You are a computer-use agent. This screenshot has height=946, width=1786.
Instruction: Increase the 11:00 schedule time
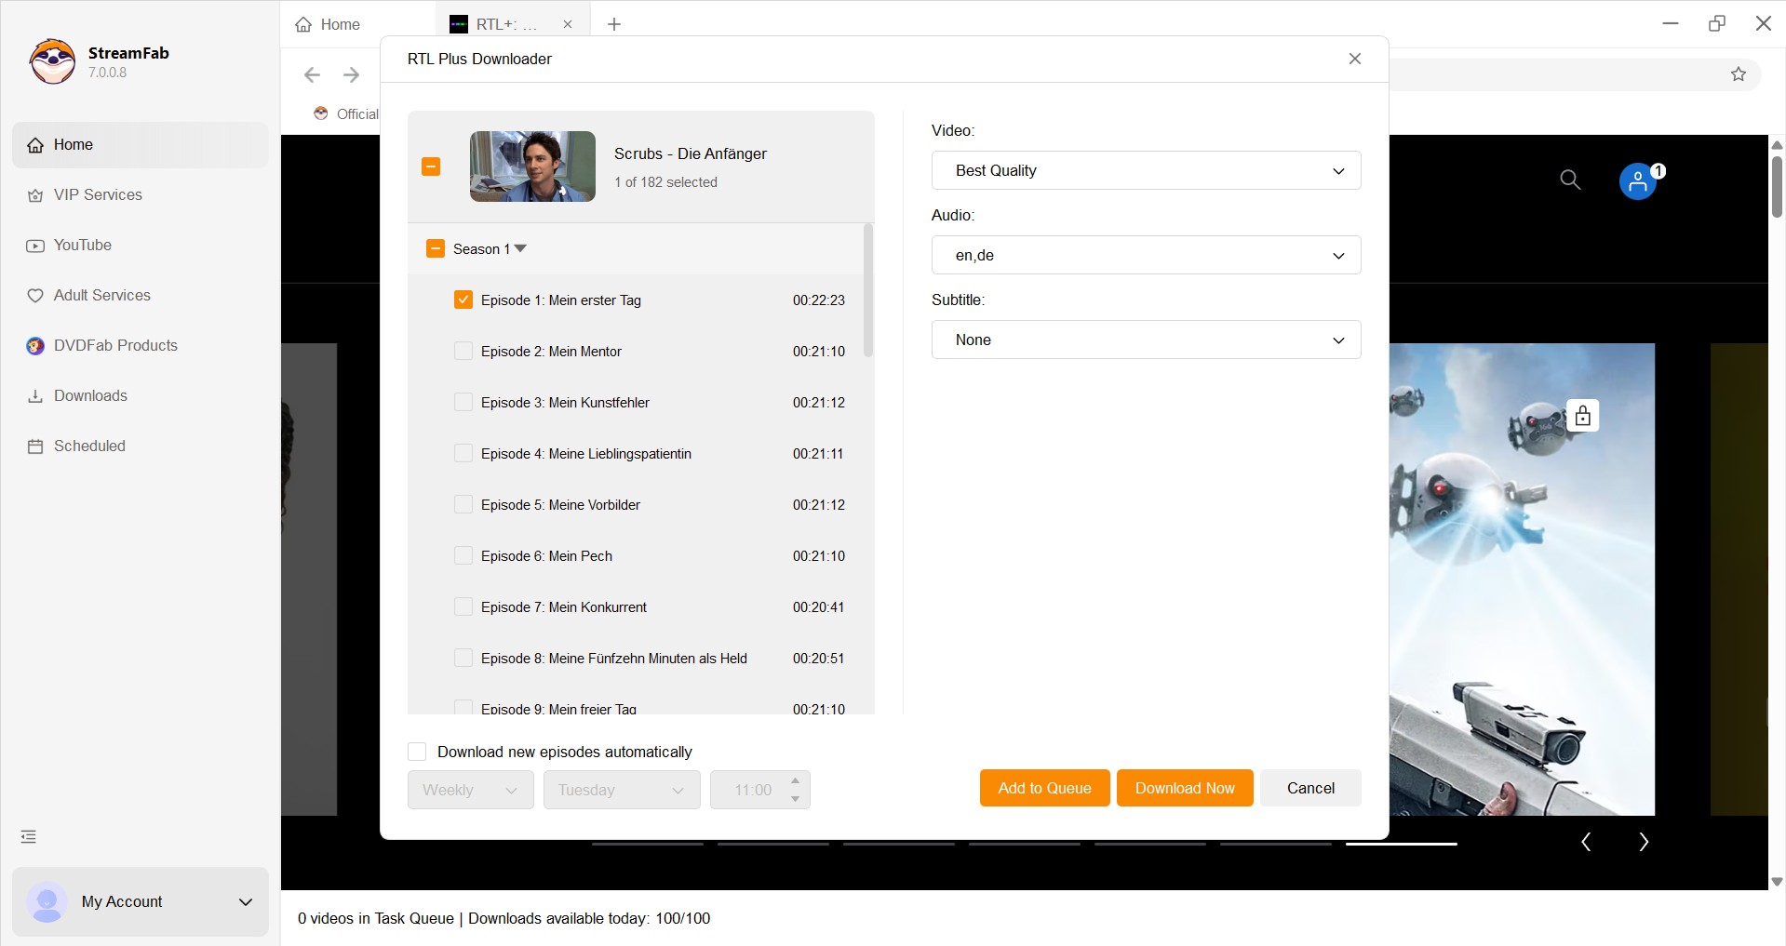click(795, 782)
